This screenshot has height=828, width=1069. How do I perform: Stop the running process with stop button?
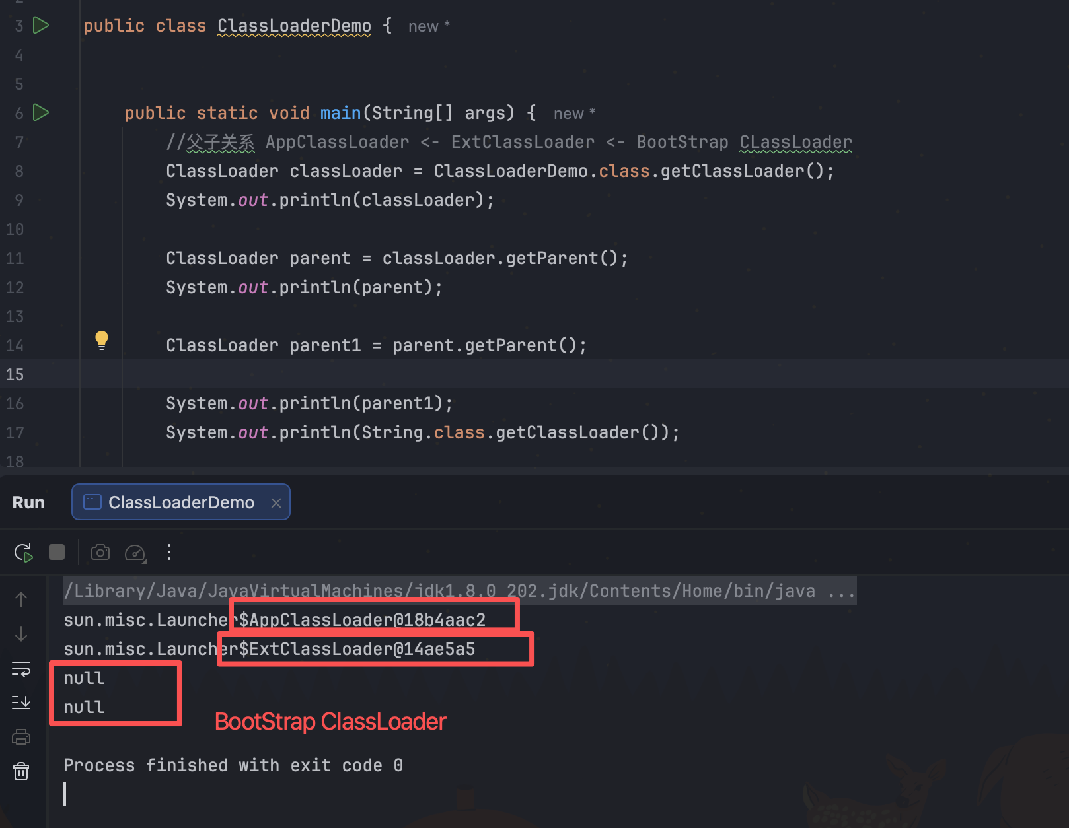(57, 552)
